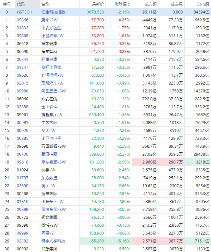Select 快手-W row name
211x252 pixels.
(x=48, y=170)
